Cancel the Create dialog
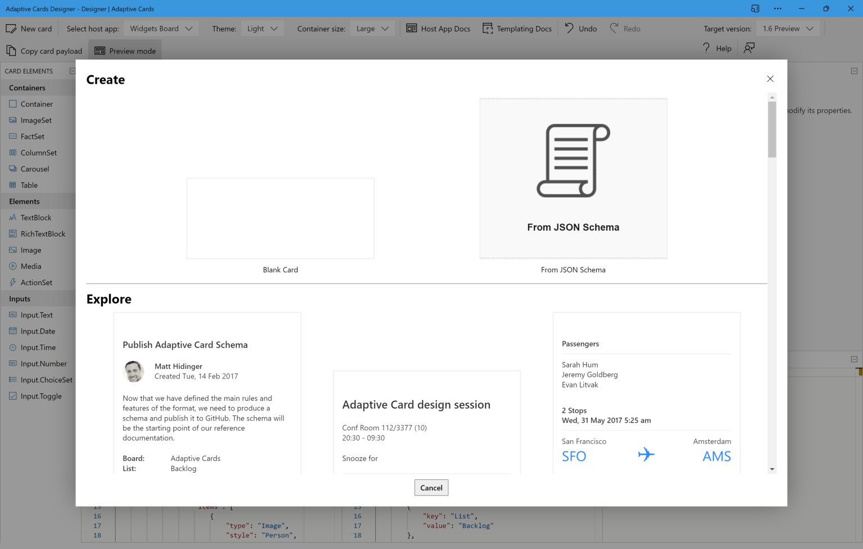The height and width of the screenshot is (549, 863). (431, 487)
